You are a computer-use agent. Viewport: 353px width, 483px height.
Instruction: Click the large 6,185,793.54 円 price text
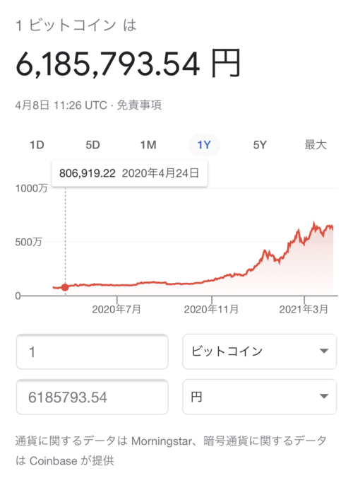click(x=128, y=64)
